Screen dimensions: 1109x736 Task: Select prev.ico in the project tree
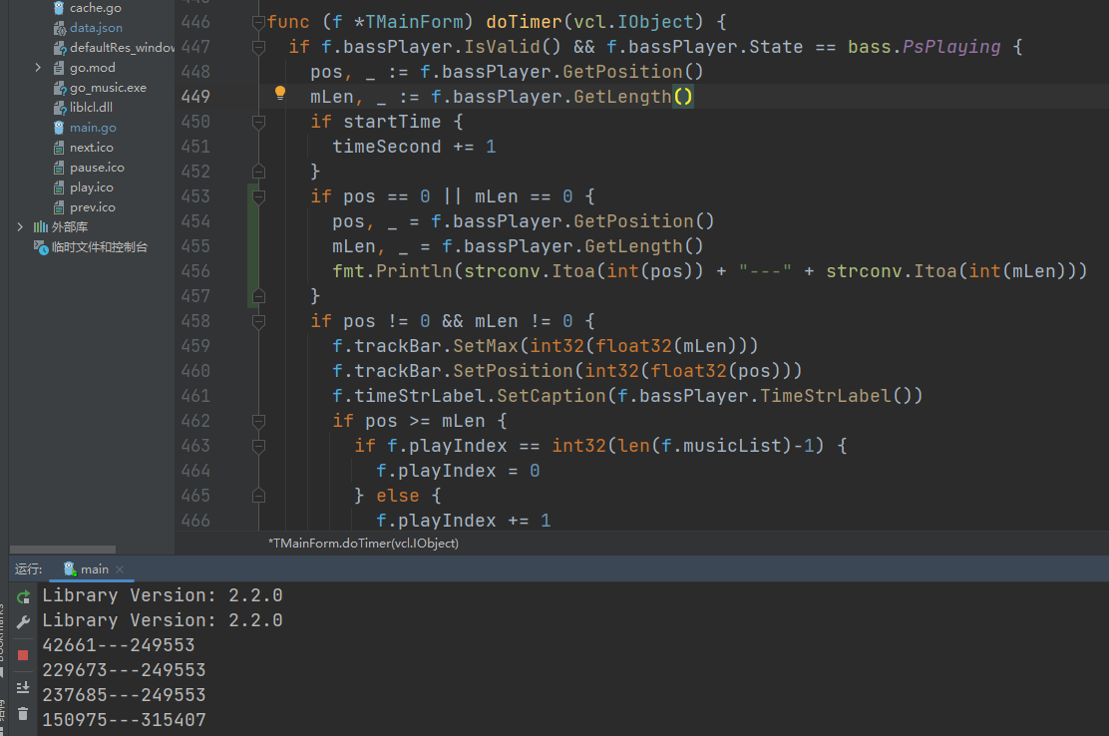93,207
